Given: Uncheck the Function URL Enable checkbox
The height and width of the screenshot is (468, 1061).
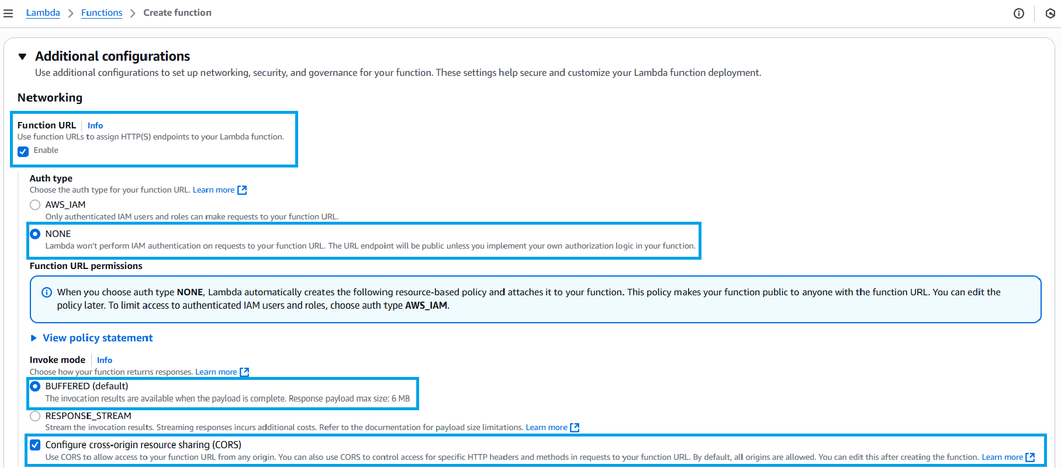Looking at the screenshot, I should coord(23,152).
